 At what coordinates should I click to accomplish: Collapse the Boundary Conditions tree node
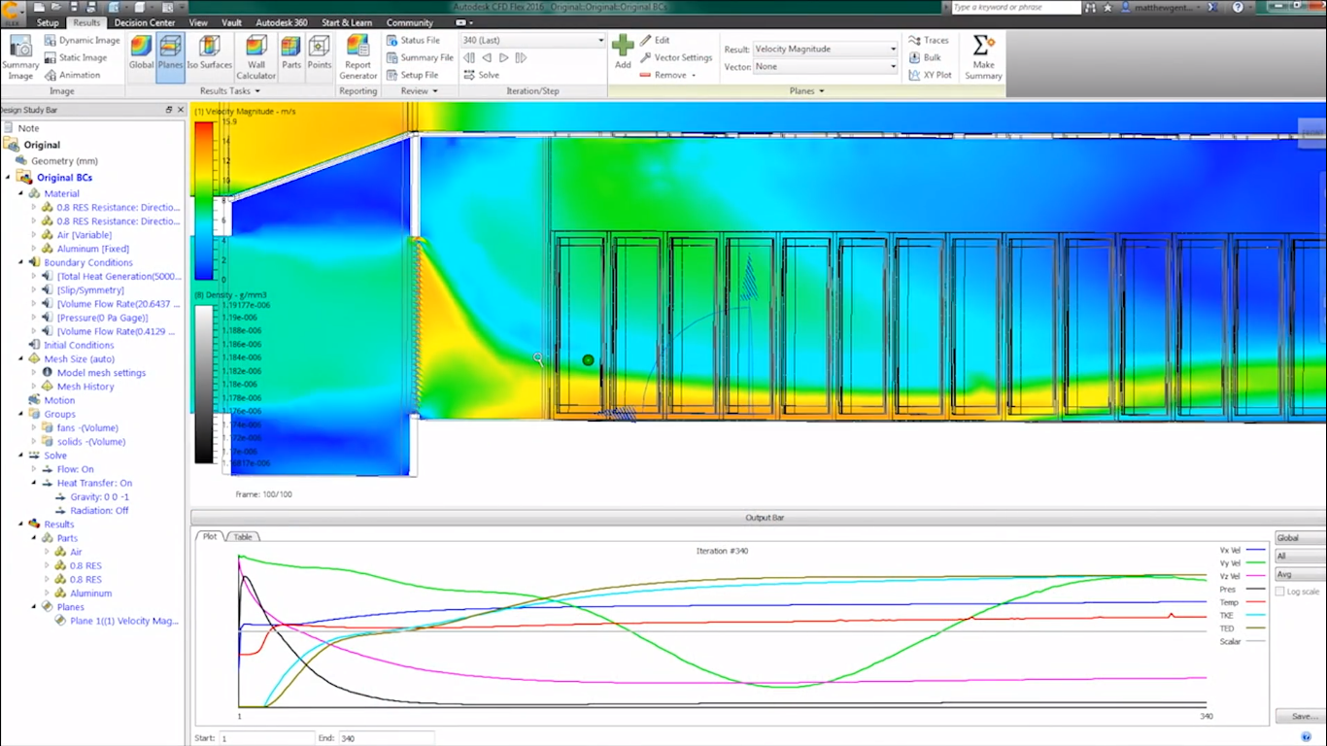click(21, 262)
